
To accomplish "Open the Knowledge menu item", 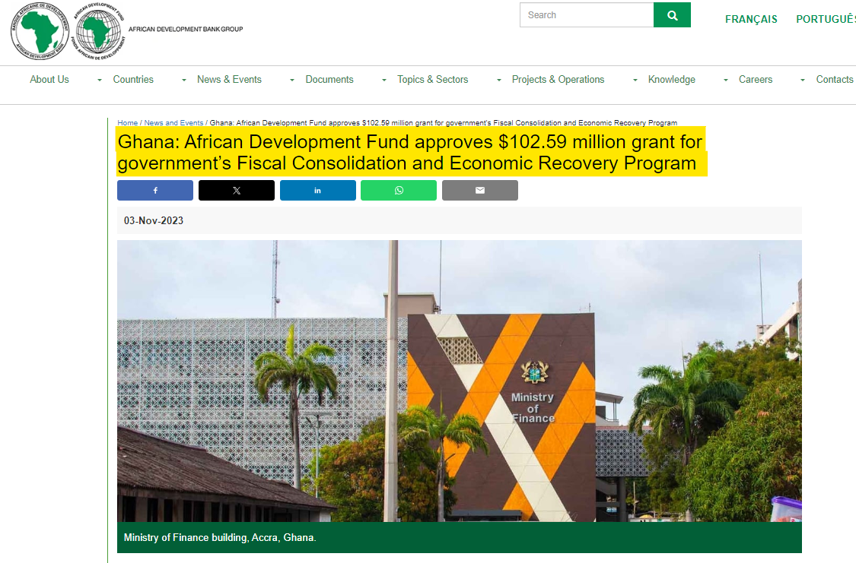I will pos(671,80).
